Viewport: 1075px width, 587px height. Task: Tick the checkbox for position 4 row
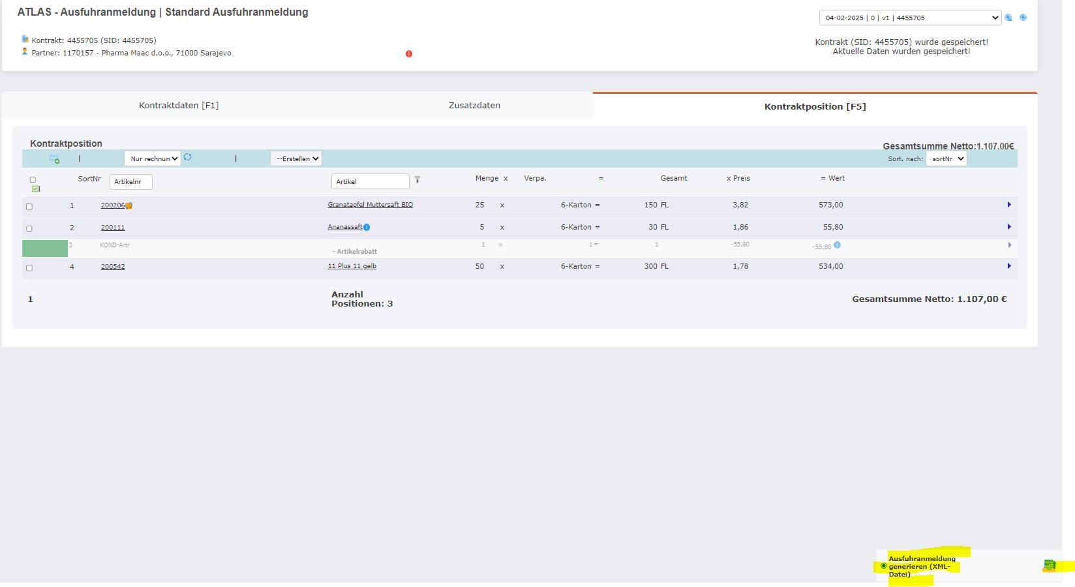click(x=29, y=268)
